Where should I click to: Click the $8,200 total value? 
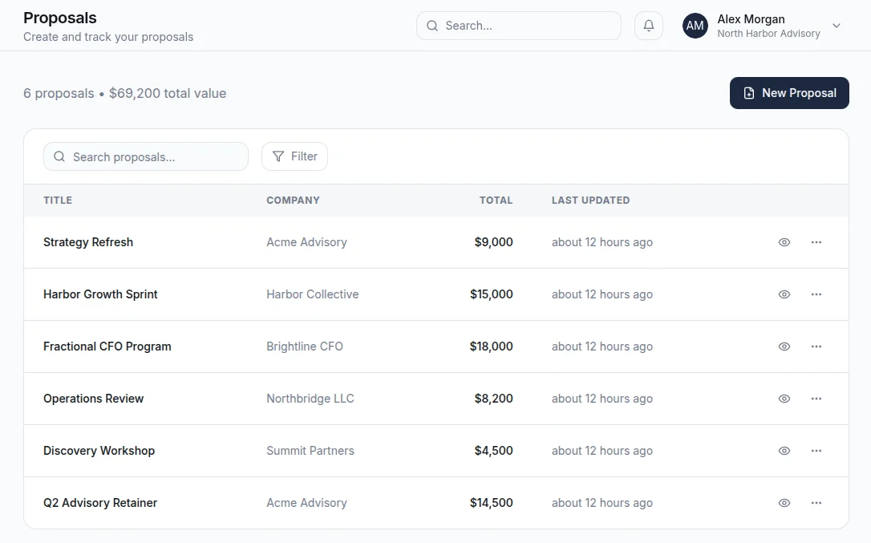click(x=493, y=399)
